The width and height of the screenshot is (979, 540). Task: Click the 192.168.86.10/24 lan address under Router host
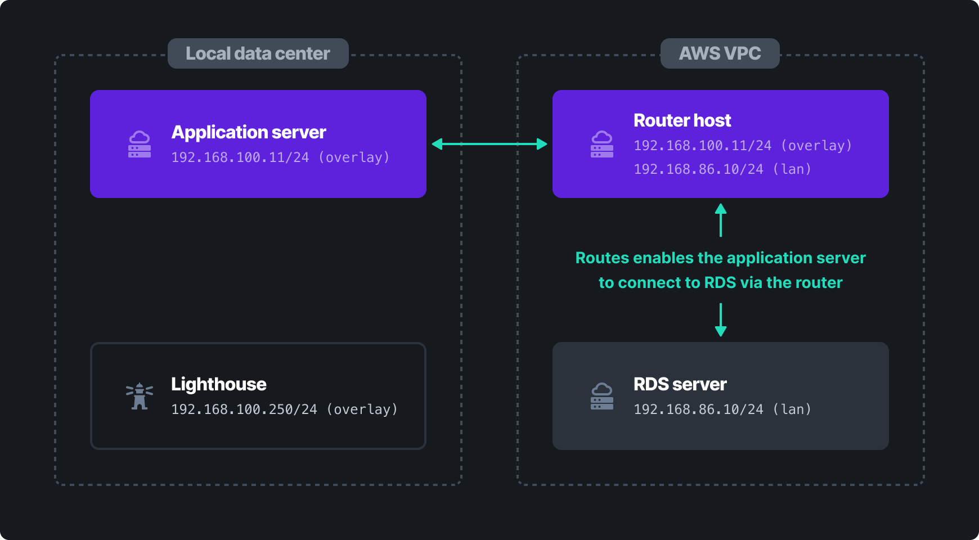[x=722, y=169]
